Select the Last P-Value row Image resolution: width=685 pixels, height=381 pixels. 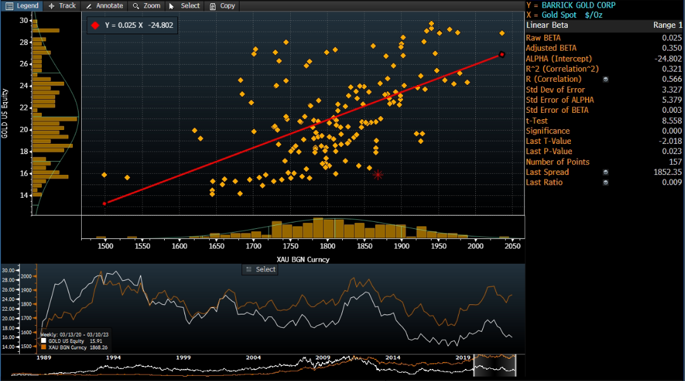(604, 151)
